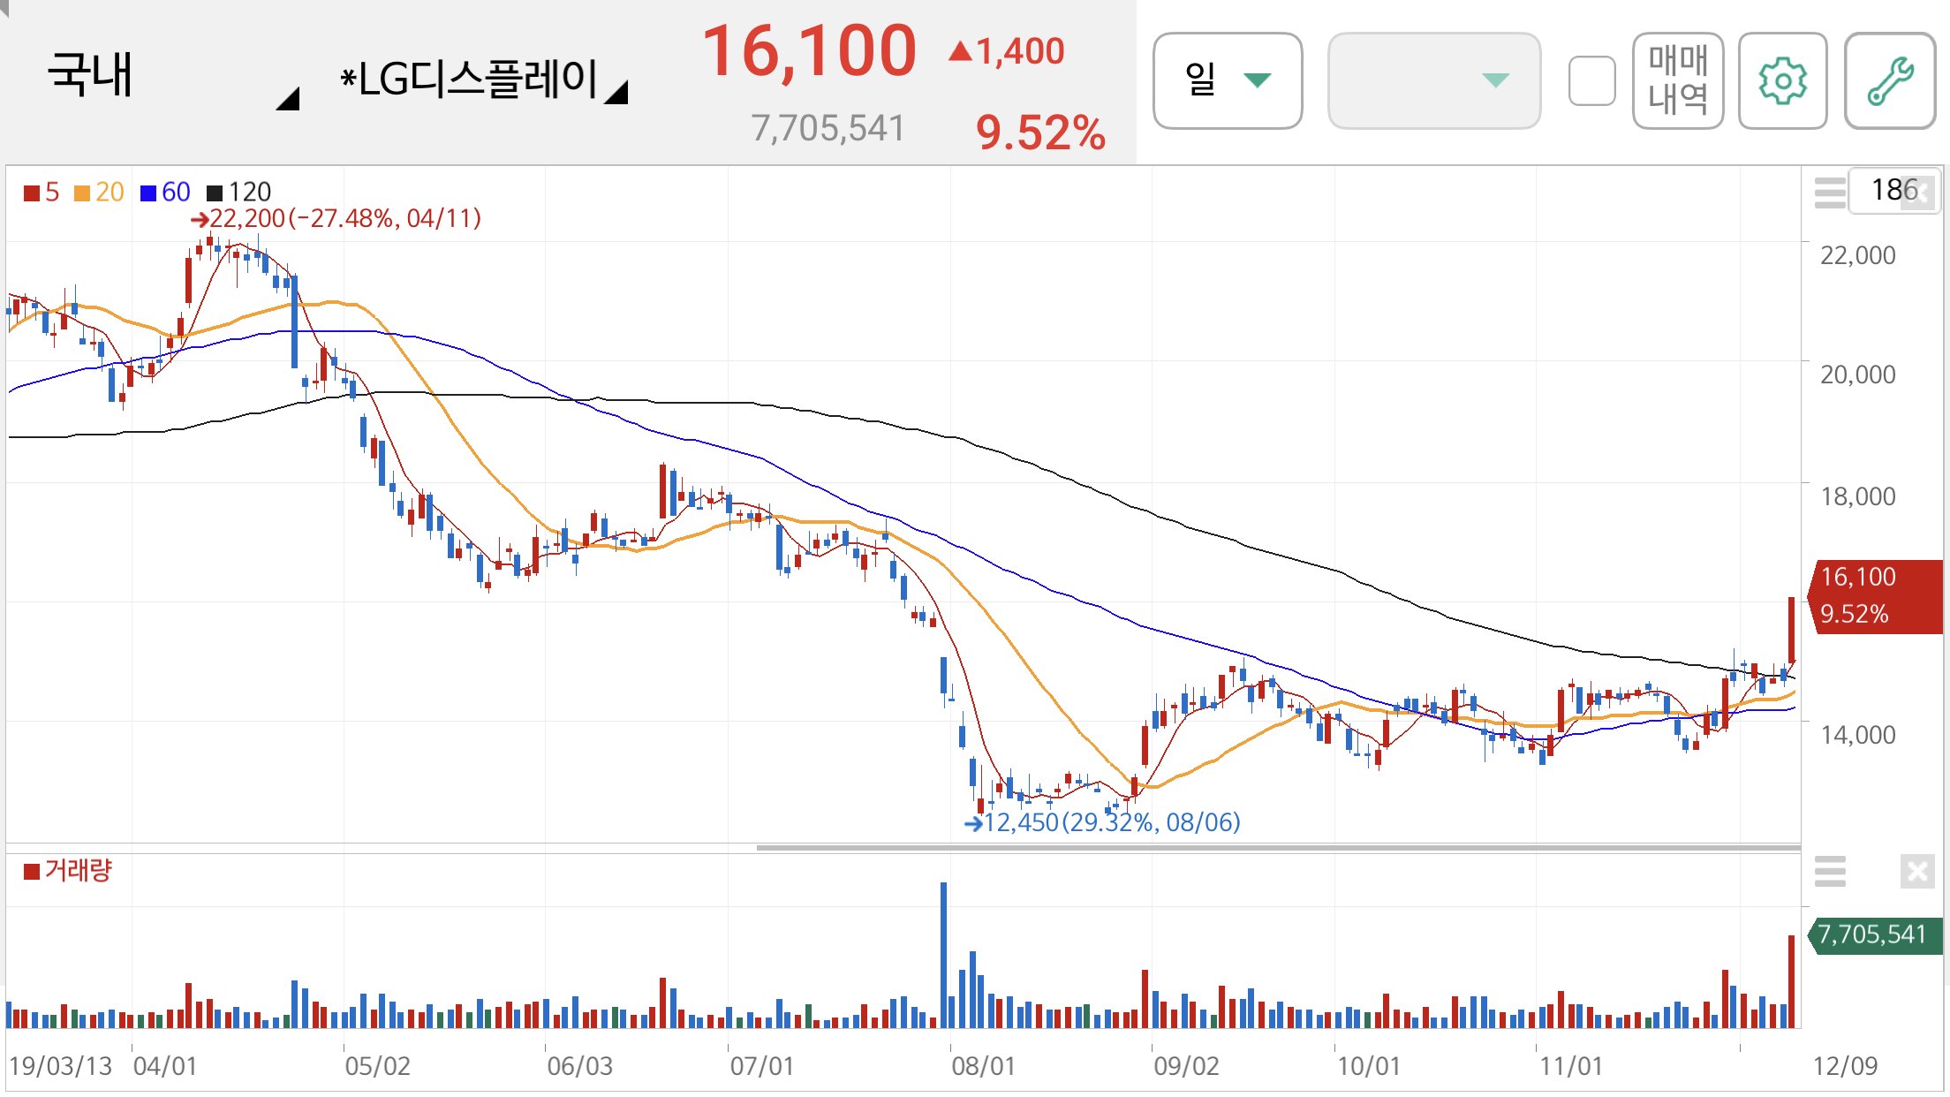Image resolution: width=1950 pixels, height=1097 pixels.
Task: Select the orange 20-day moving average swatch
Action: tap(82, 193)
